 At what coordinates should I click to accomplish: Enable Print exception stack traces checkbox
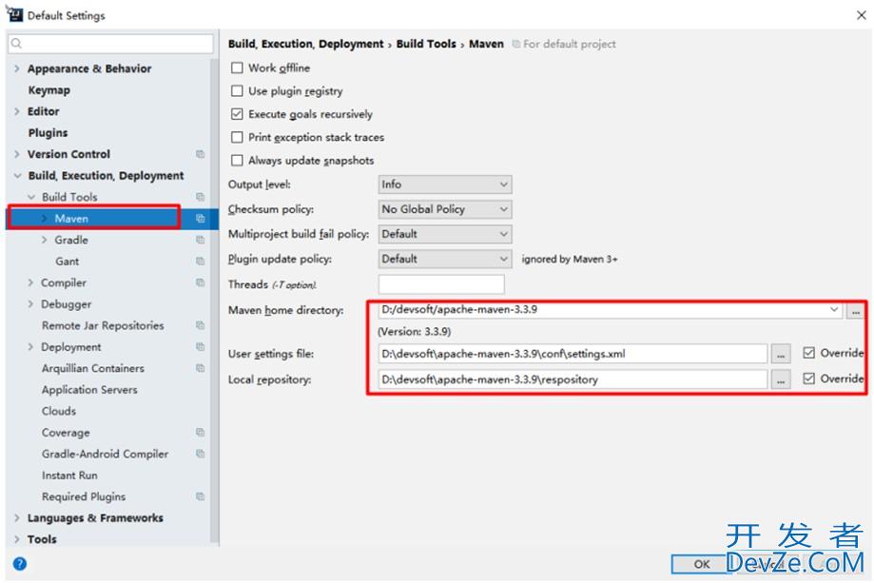tap(237, 137)
